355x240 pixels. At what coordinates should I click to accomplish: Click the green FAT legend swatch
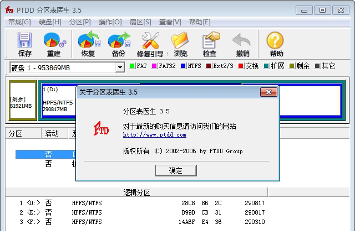[132, 66]
